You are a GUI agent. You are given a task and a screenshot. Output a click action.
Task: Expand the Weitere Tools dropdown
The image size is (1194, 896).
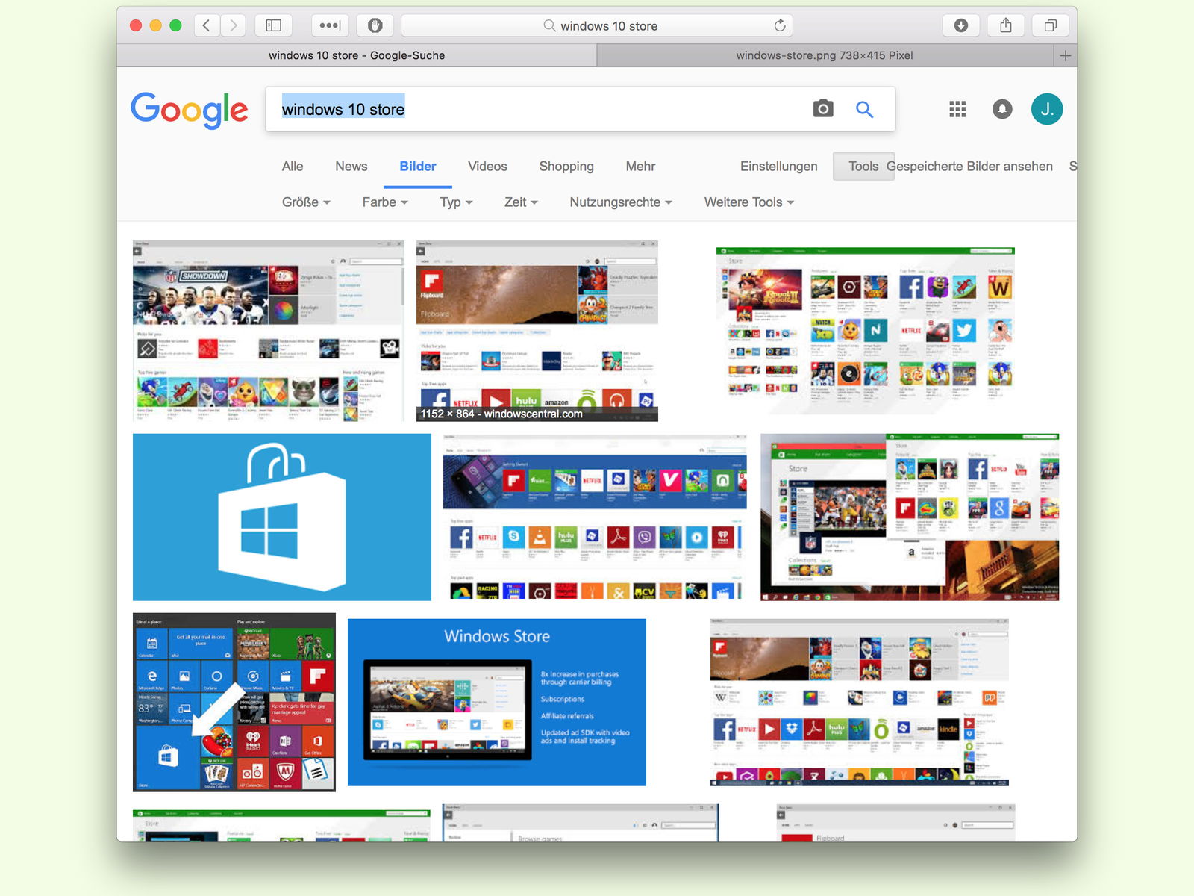pos(749,202)
